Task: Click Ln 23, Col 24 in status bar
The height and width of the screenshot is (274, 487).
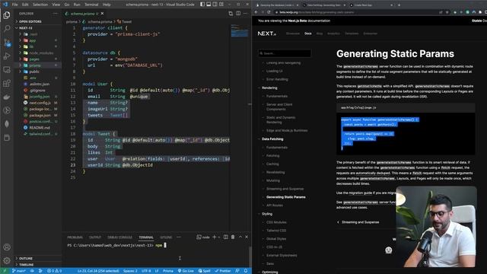Action: click(x=98, y=271)
